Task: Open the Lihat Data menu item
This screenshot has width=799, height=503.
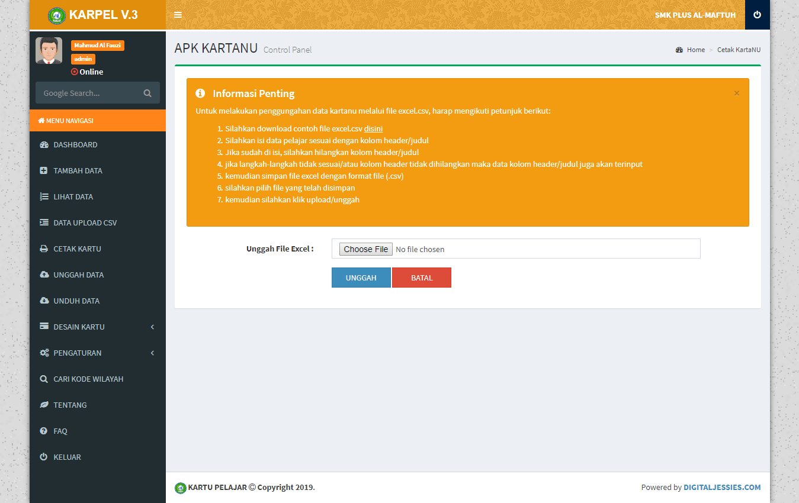Action: coord(73,197)
